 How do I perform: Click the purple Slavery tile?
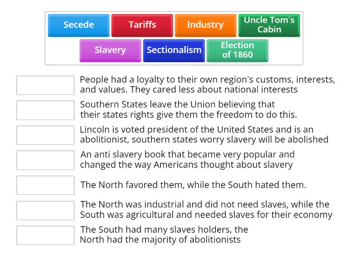[110, 50]
